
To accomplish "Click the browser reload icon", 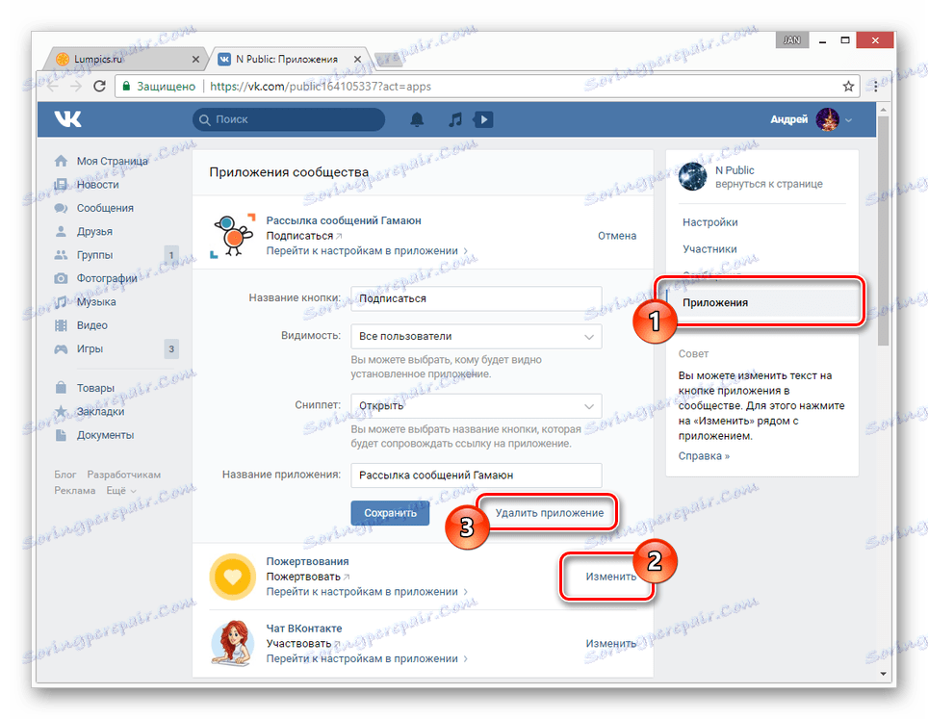I will (x=99, y=87).
